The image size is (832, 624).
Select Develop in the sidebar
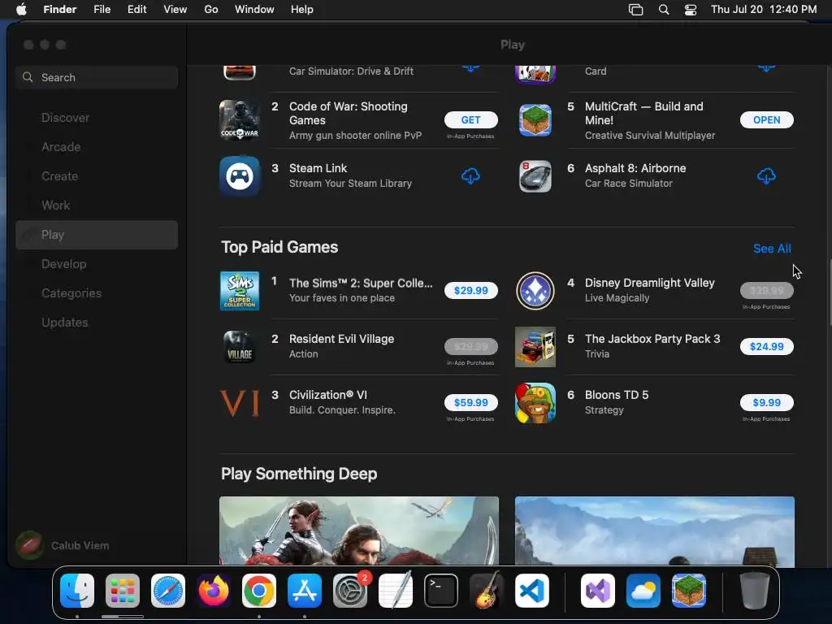[x=97, y=264]
